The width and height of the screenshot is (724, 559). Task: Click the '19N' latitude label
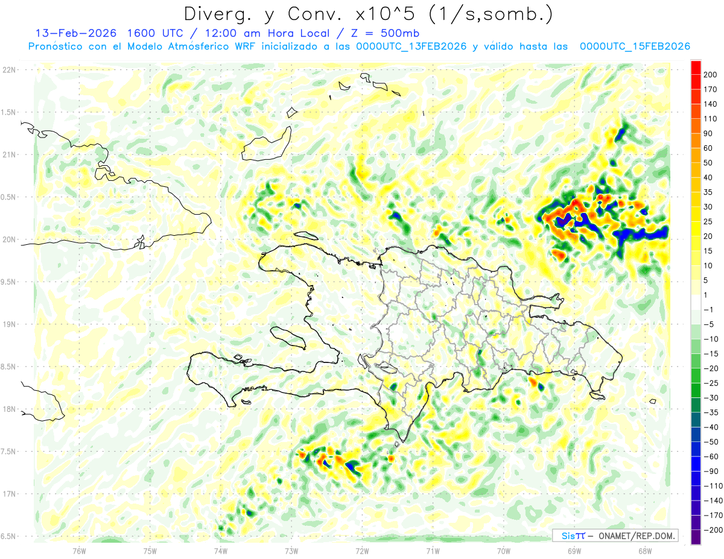point(9,324)
